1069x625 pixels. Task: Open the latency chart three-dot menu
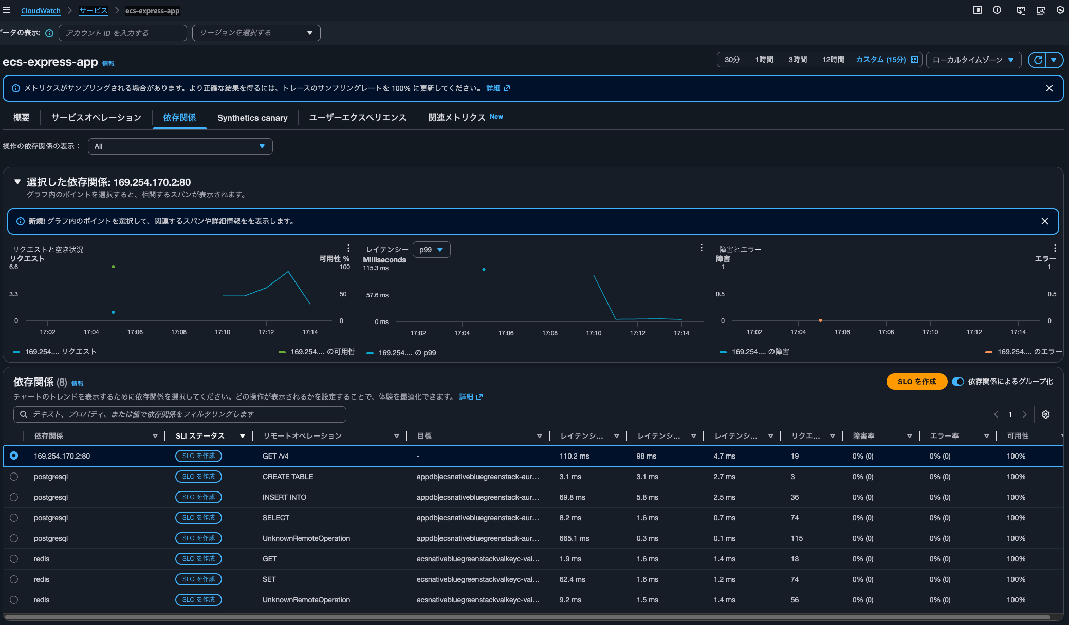(x=701, y=248)
